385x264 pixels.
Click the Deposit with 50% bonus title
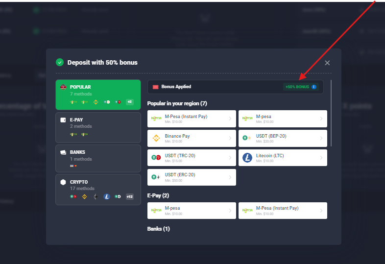coord(102,62)
